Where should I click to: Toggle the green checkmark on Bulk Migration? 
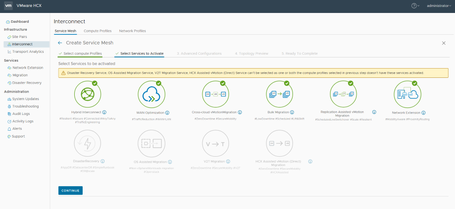287,83
